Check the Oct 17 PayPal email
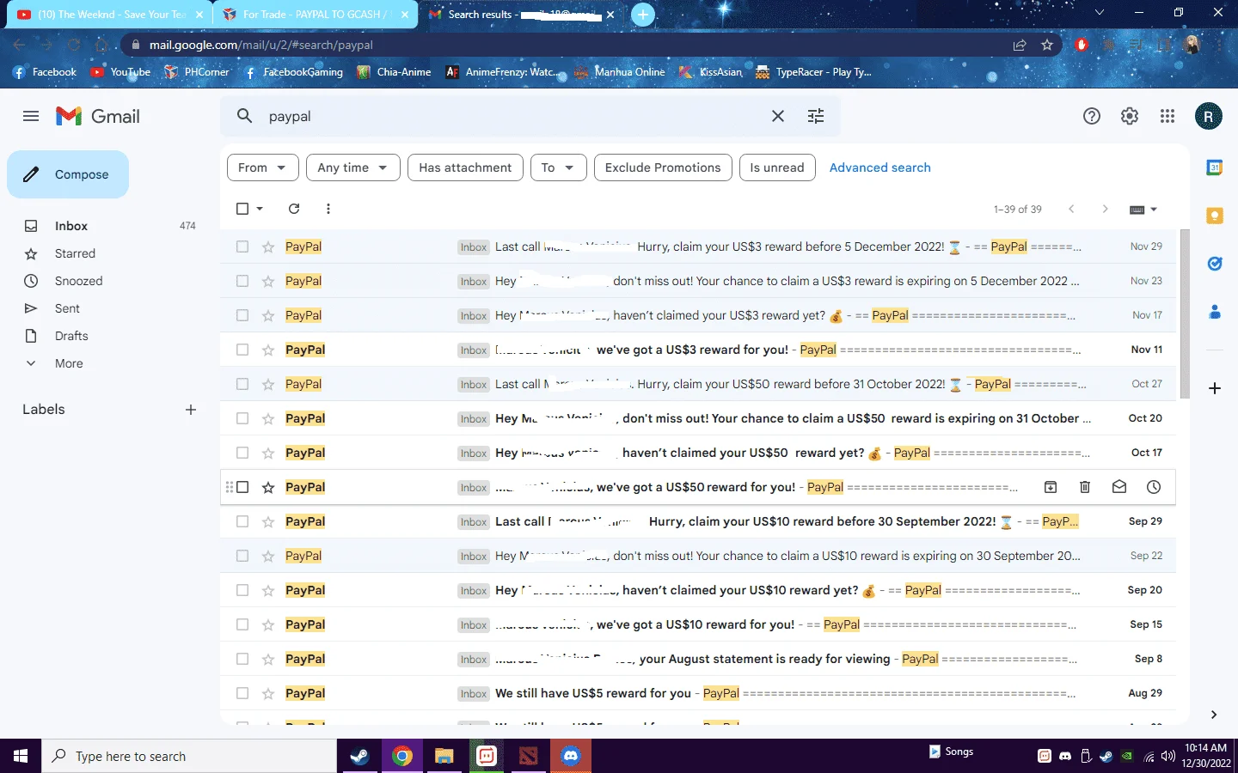 pos(242,453)
